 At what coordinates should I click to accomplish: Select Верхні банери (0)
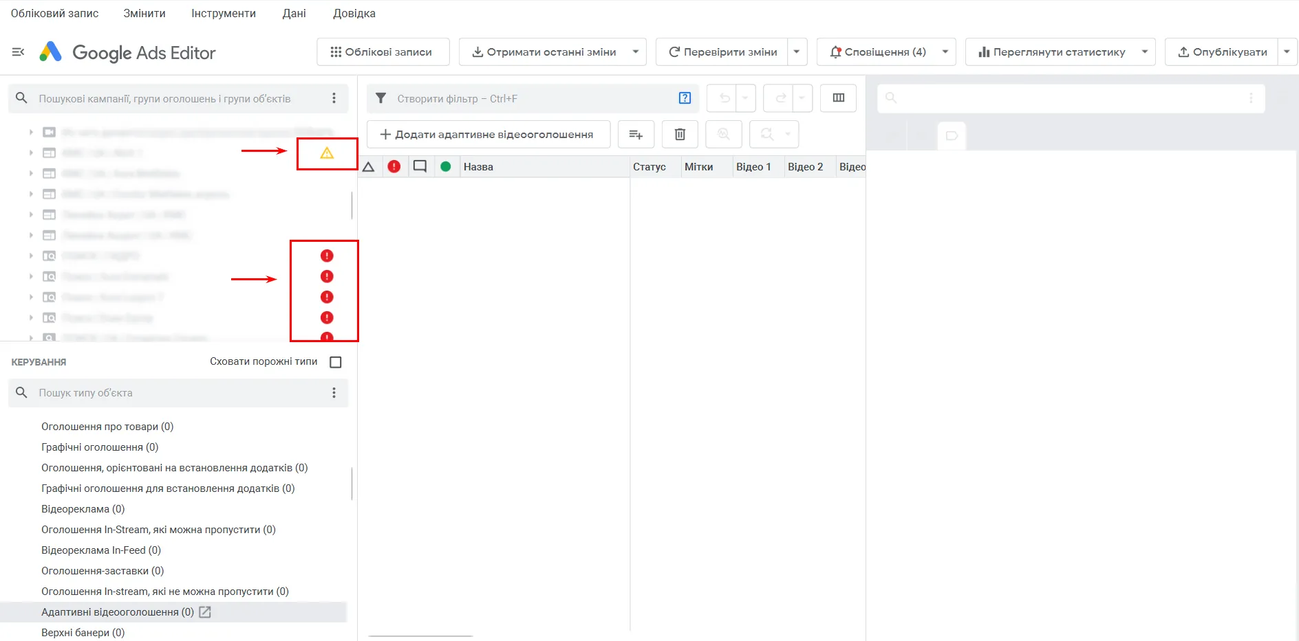[x=83, y=633]
